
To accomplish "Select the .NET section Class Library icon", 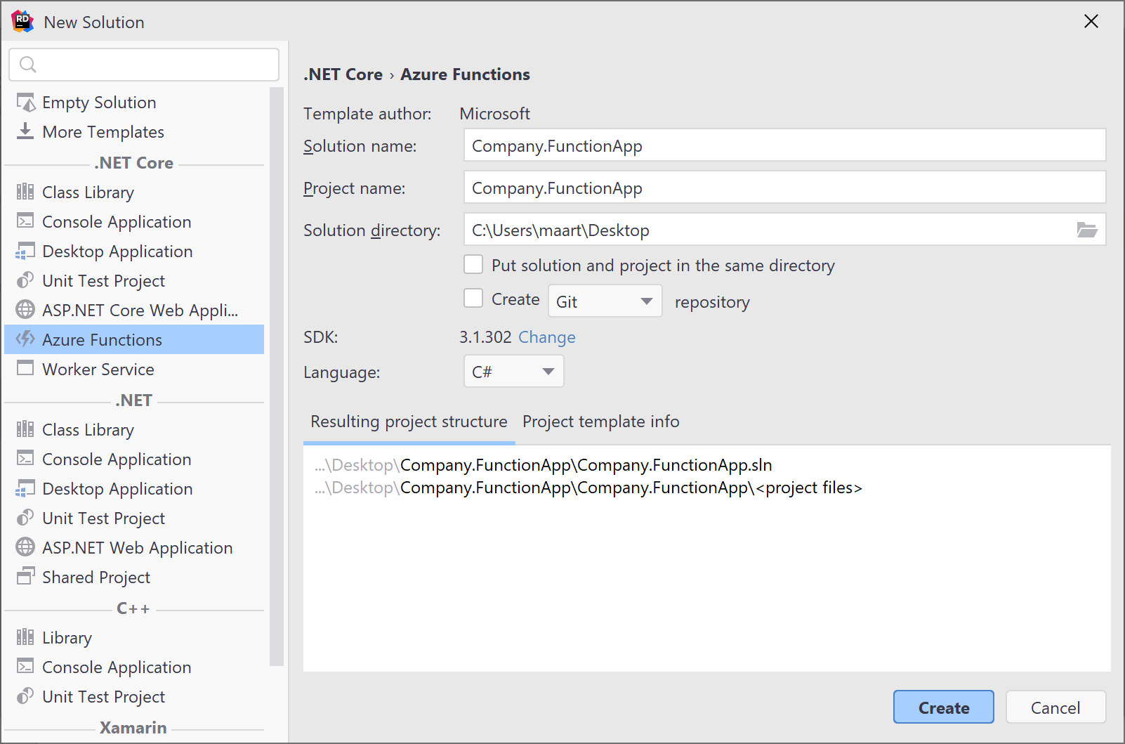I will (25, 429).
